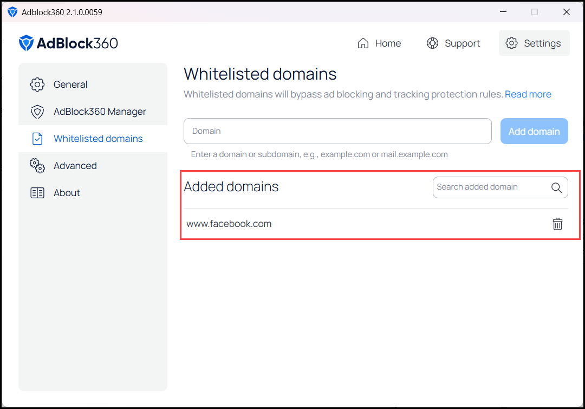Open AdBlock360 Manager section
585x409 pixels.
coord(93,112)
